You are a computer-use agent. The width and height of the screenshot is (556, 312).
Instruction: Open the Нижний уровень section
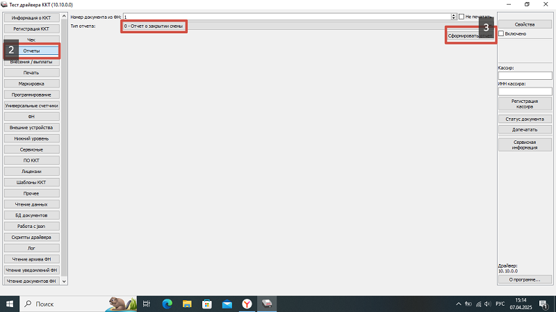pos(31,138)
